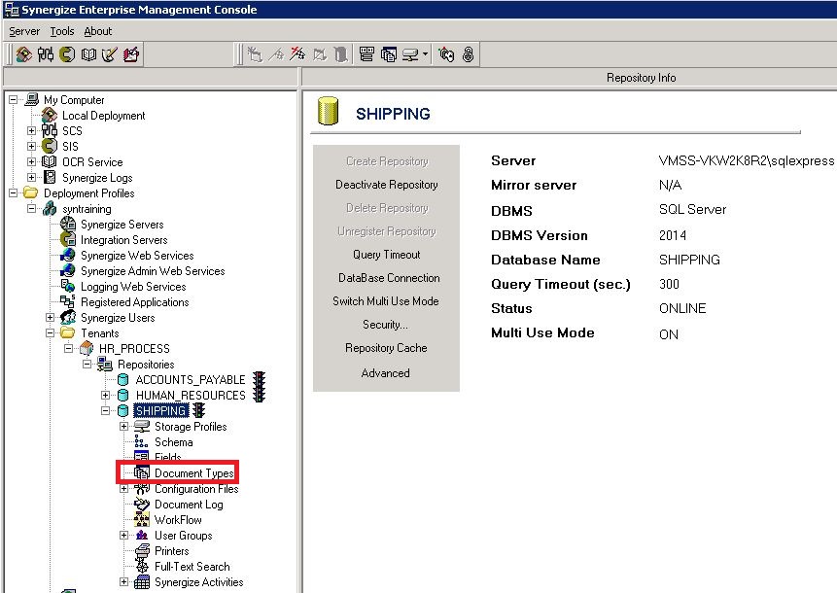837x593 pixels.
Task: Collapse the My Computer tree node
Action: (14, 99)
